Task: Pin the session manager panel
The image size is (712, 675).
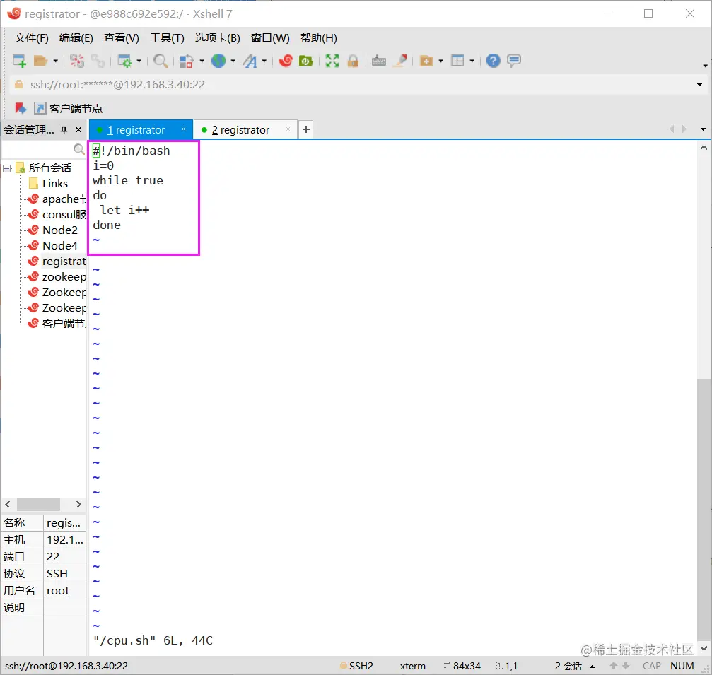Action: click(64, 130)
